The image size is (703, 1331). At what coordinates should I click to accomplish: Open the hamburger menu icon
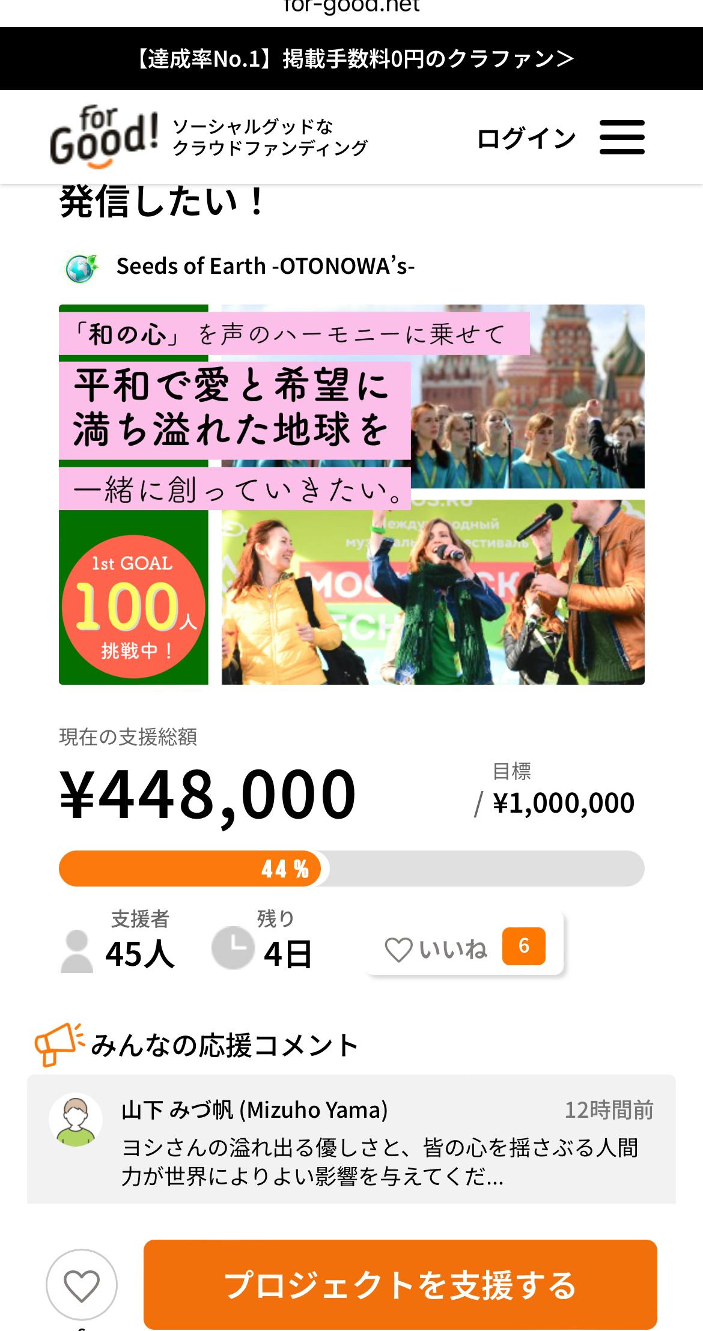coord(622,137)
